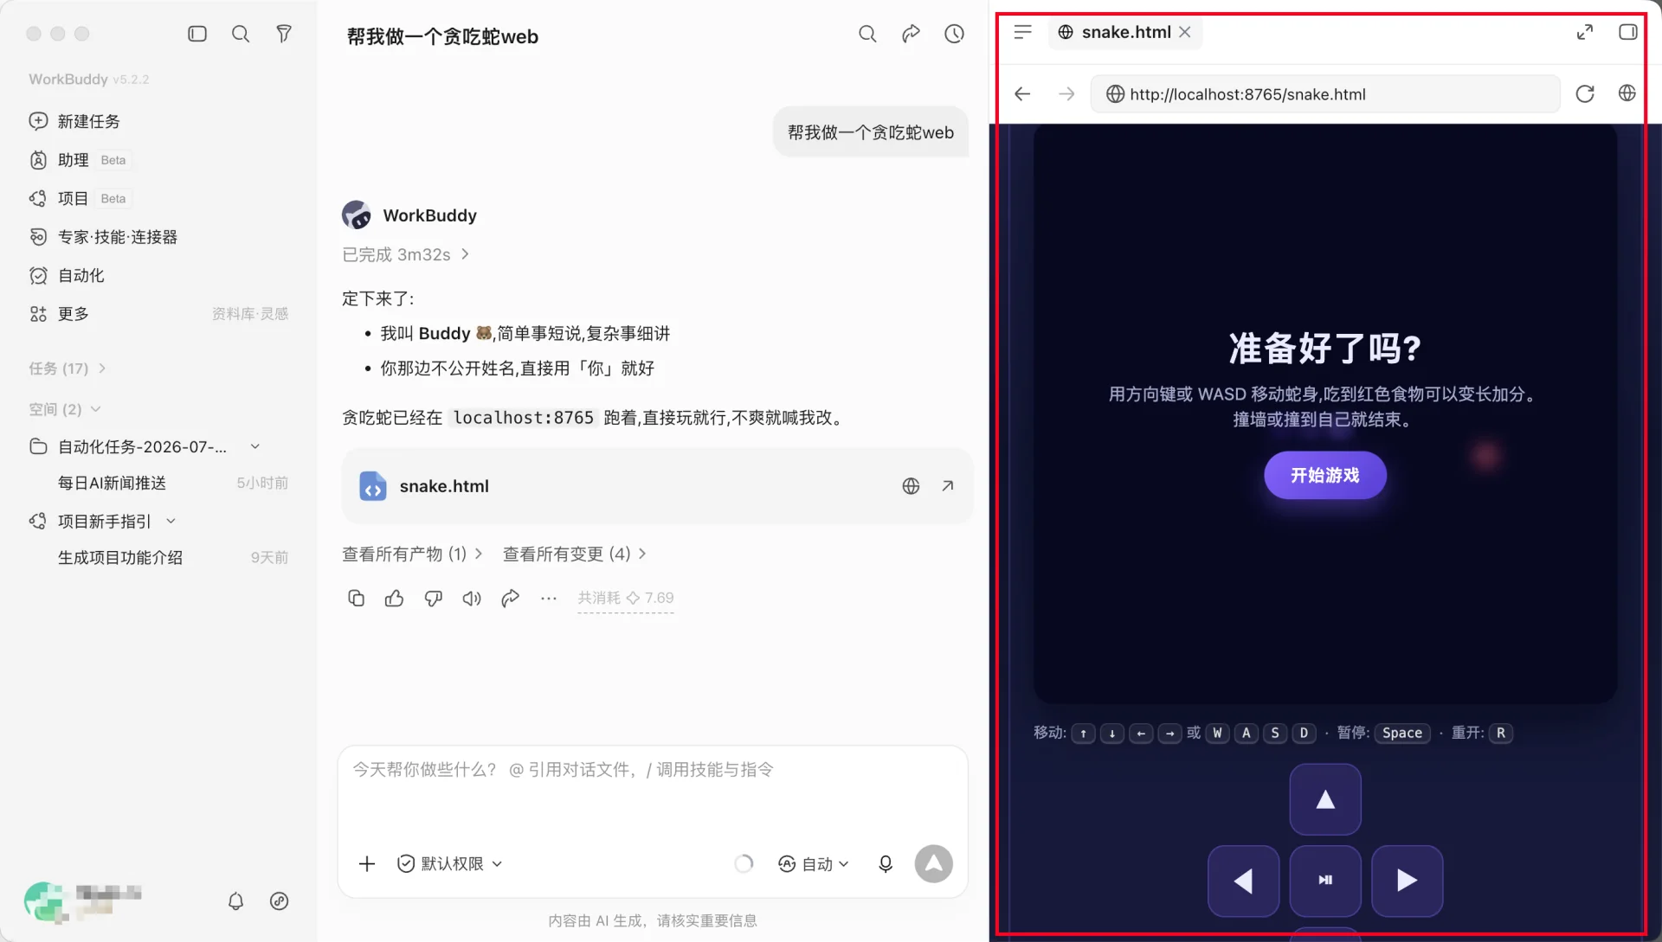Give thumbs down to the reply
The height and width of the screenshot is (942, 1662).
(x=433, y=598)
